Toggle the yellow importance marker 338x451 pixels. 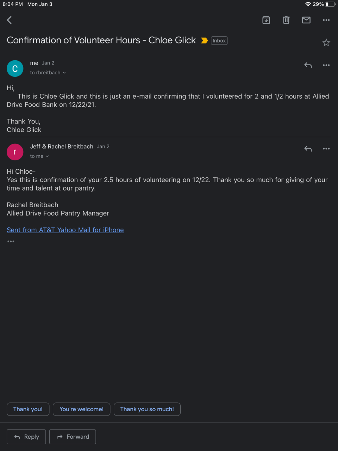click(204, 41)
